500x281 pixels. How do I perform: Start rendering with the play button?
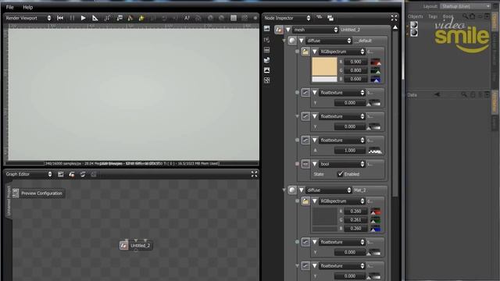pos(84,18)
